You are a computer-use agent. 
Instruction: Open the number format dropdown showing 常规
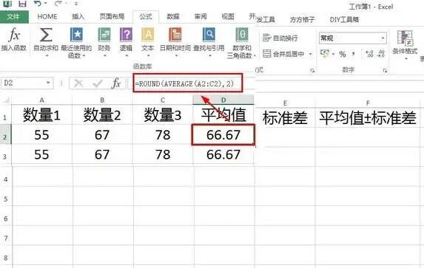pos(353,38)
